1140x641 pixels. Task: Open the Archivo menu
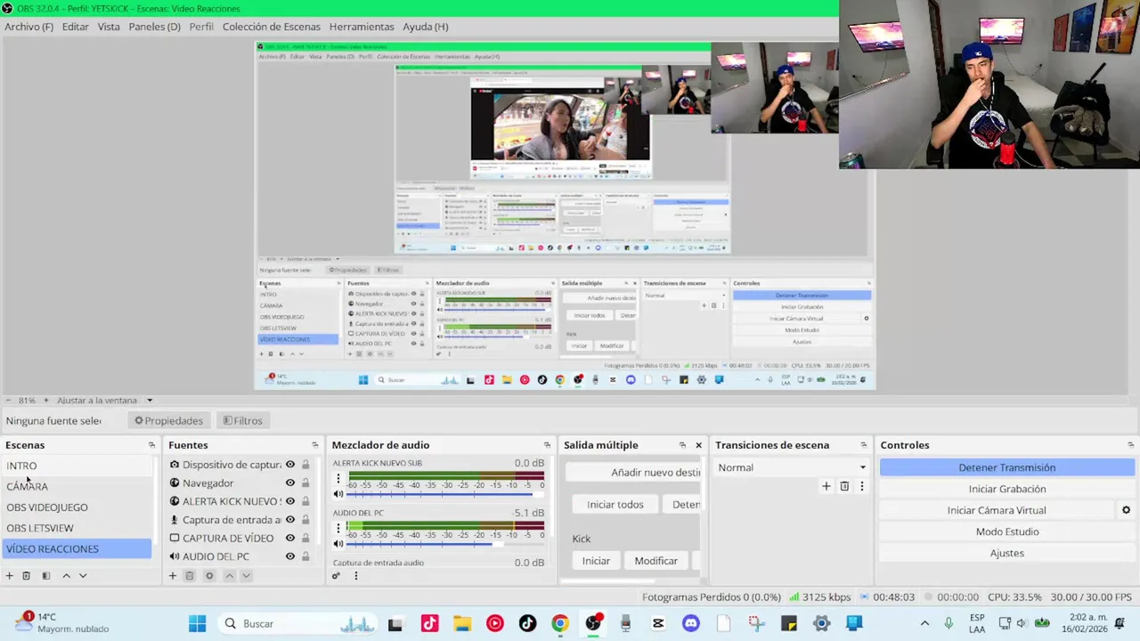pyautogui.click(x=29, y=27)
